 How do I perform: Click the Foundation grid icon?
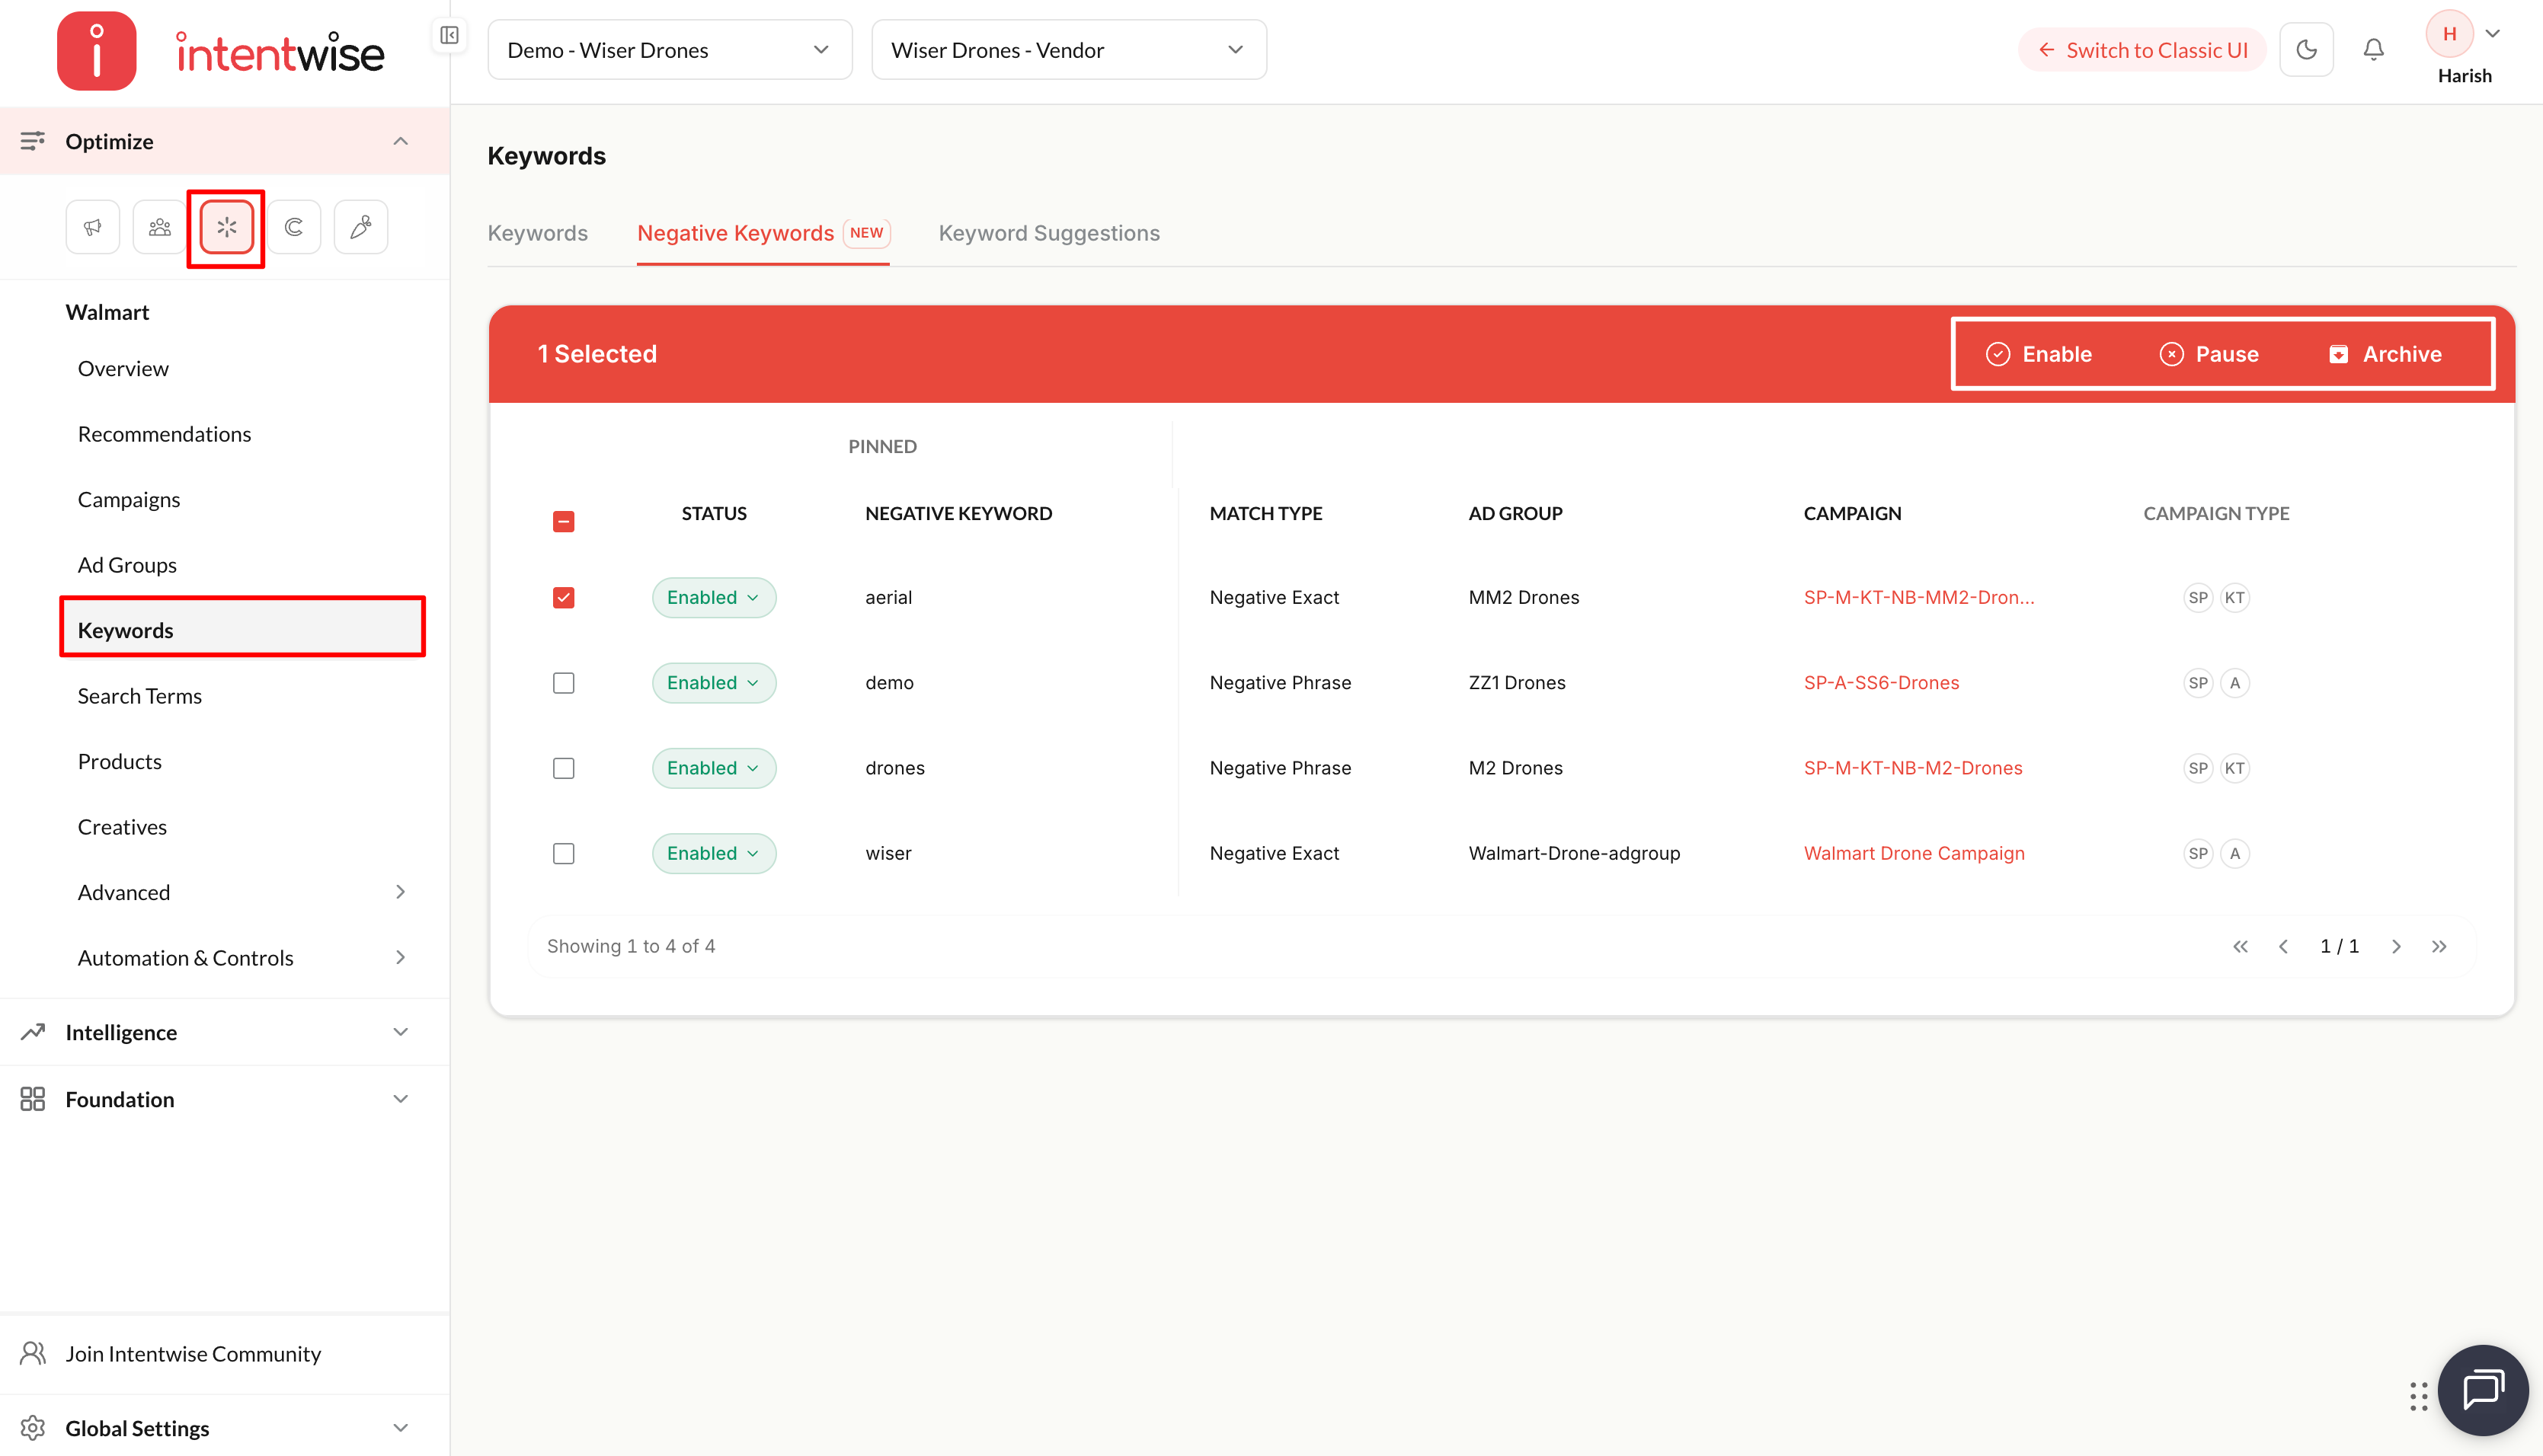point(33,1099)
